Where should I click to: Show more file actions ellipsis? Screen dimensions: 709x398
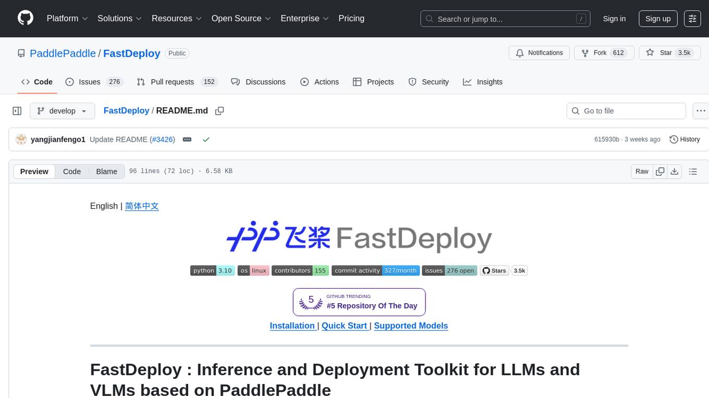(x=701, y=111)
